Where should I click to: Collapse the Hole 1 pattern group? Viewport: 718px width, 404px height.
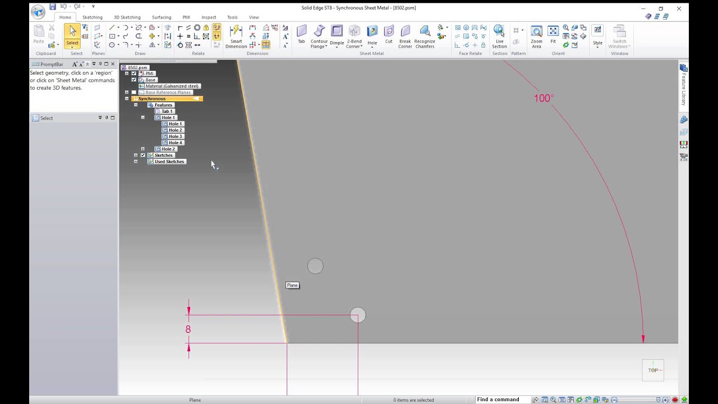(x=142, y=117)
